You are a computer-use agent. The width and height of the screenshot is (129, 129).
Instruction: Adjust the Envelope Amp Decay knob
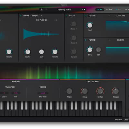[x=84, y=91]
